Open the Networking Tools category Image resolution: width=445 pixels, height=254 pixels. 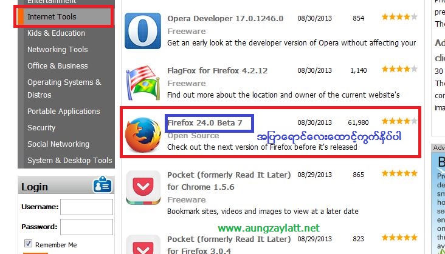[x=58, y=50]
